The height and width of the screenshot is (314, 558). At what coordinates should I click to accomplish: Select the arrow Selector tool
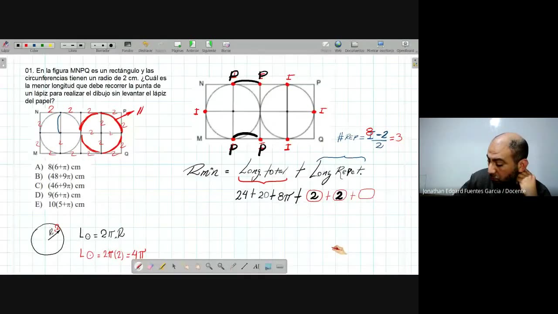pyautogui.click(x=174, y=266)
